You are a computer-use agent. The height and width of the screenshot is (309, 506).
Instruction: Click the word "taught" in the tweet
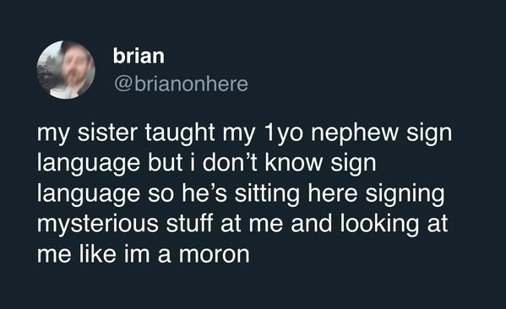[180, 133]
